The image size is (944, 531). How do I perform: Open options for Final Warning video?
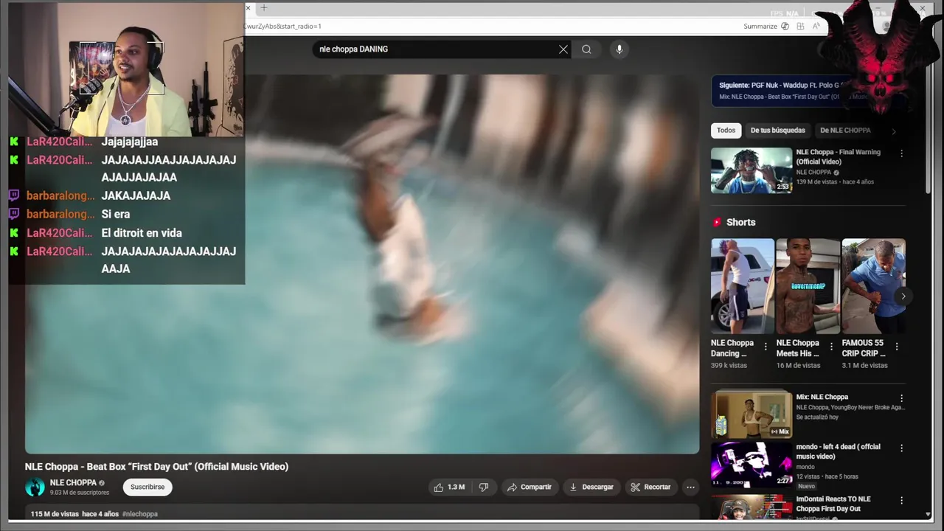point(901,153)
